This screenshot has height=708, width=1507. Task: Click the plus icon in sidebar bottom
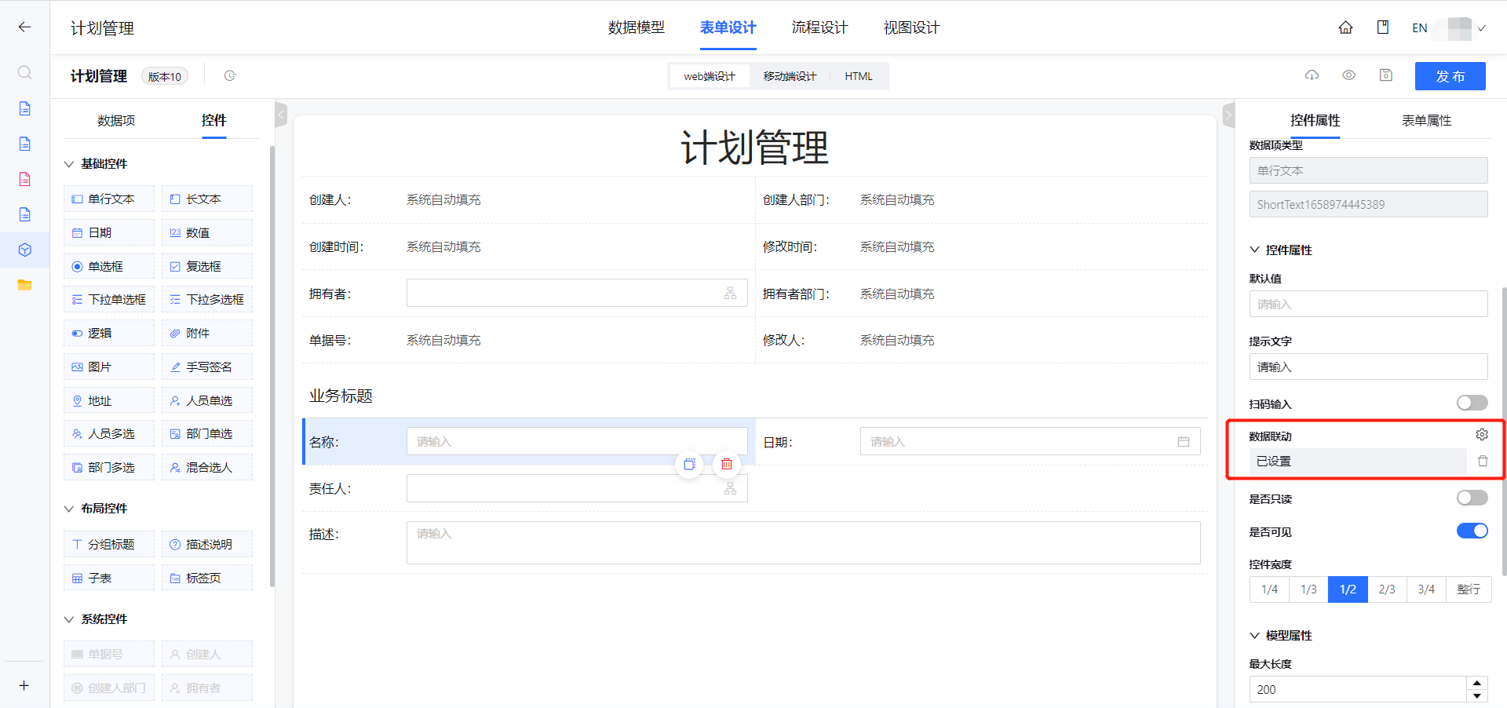(x=24, y=685)
